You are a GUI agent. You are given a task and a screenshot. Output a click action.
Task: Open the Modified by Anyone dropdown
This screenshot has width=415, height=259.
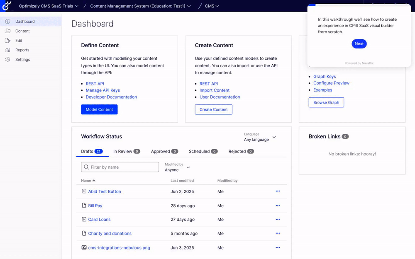pyautogui.click(x=178, y=167)
